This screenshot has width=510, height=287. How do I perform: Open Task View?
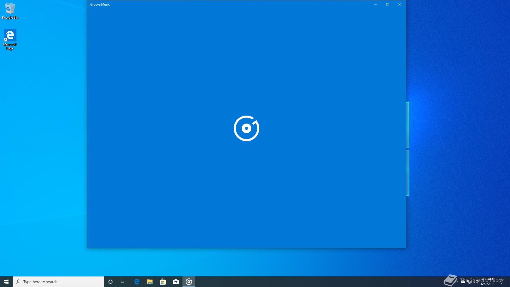coord(123,282)
